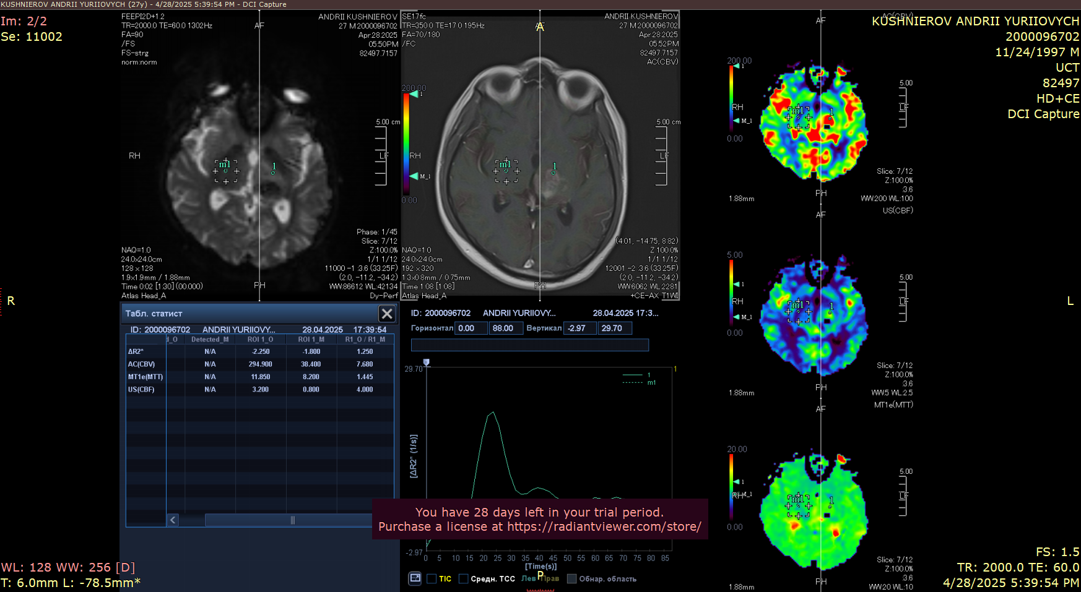Click the Вертикал minimum field showing -2.97
The image size is (1081, 592).
click(x=580, y=328)
